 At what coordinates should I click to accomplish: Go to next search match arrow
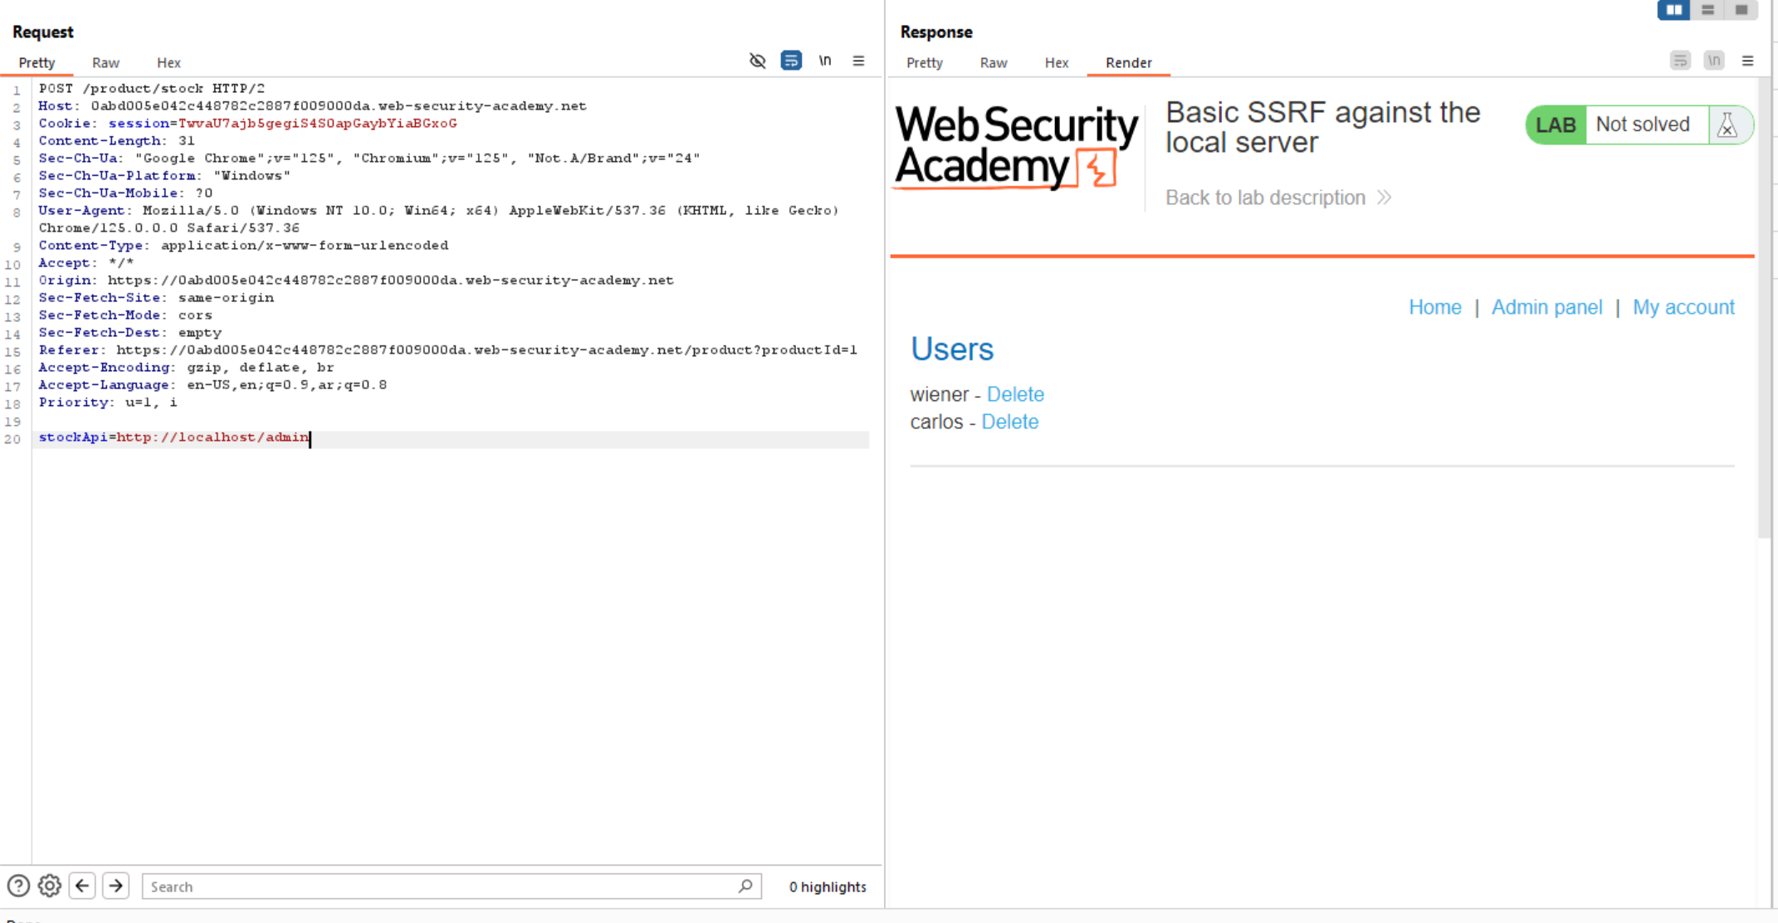(x=116, y=886)
